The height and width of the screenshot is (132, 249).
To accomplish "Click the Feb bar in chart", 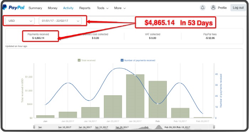I will (x=158, y=99).
